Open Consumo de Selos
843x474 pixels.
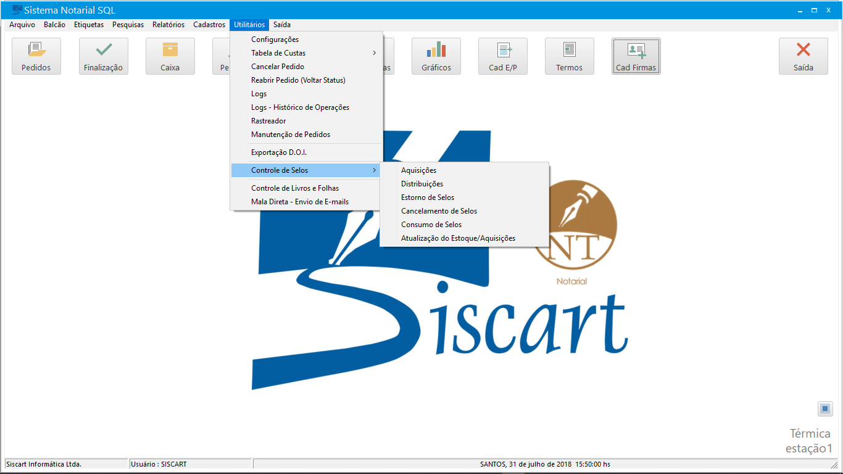pyautogui.click(x=464, y=225)
